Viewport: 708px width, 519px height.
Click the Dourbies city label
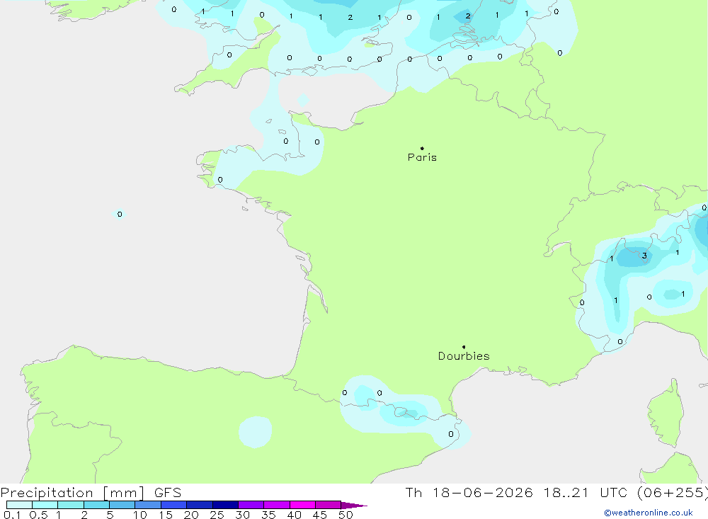464,356
